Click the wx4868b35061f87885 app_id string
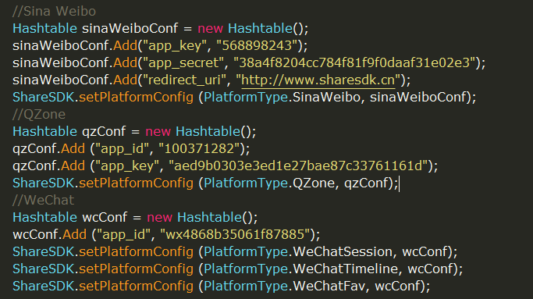Screen dimensions: 533x299 235,235
